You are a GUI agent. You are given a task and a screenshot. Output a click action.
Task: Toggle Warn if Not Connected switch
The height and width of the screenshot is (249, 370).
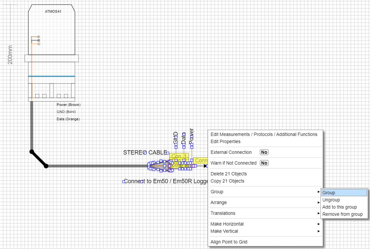point(264,163)
